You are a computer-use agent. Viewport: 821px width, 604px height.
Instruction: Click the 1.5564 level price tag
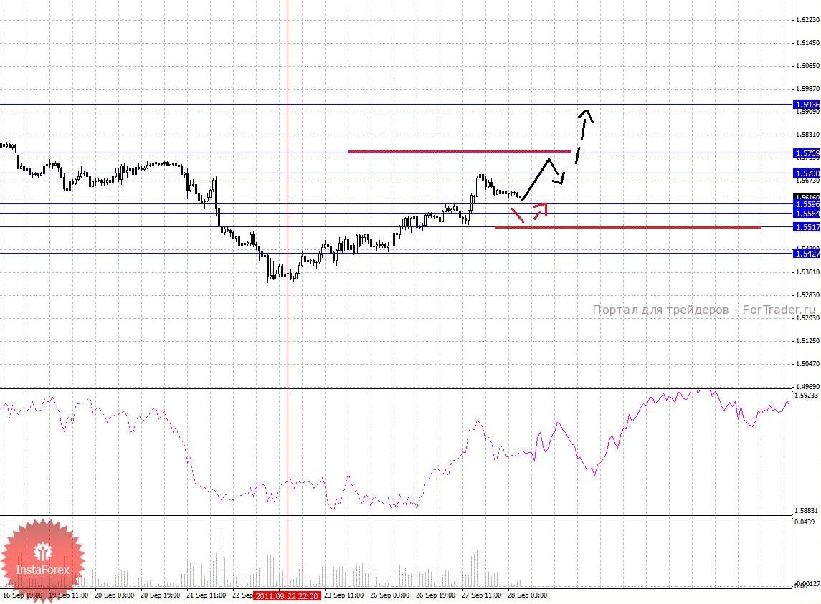(807, 213)
